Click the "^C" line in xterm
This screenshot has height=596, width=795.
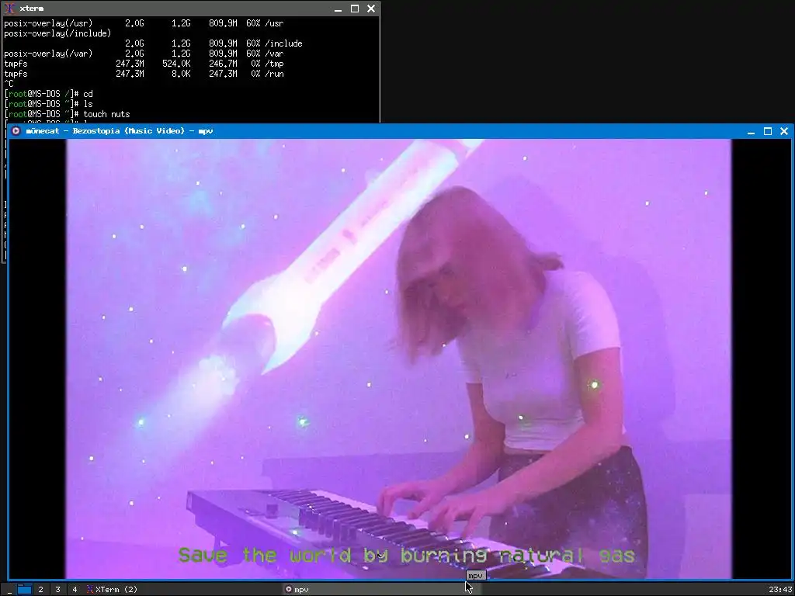click(x=9, y=84)
